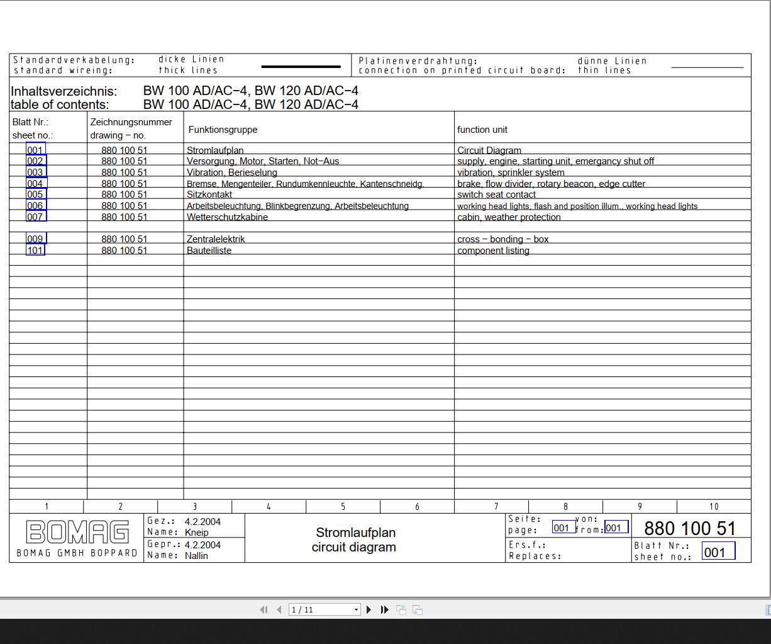The width and height of the screenshot is (771, 644).
Task: Click the next view icon
Action: click(x=418, y=609)
